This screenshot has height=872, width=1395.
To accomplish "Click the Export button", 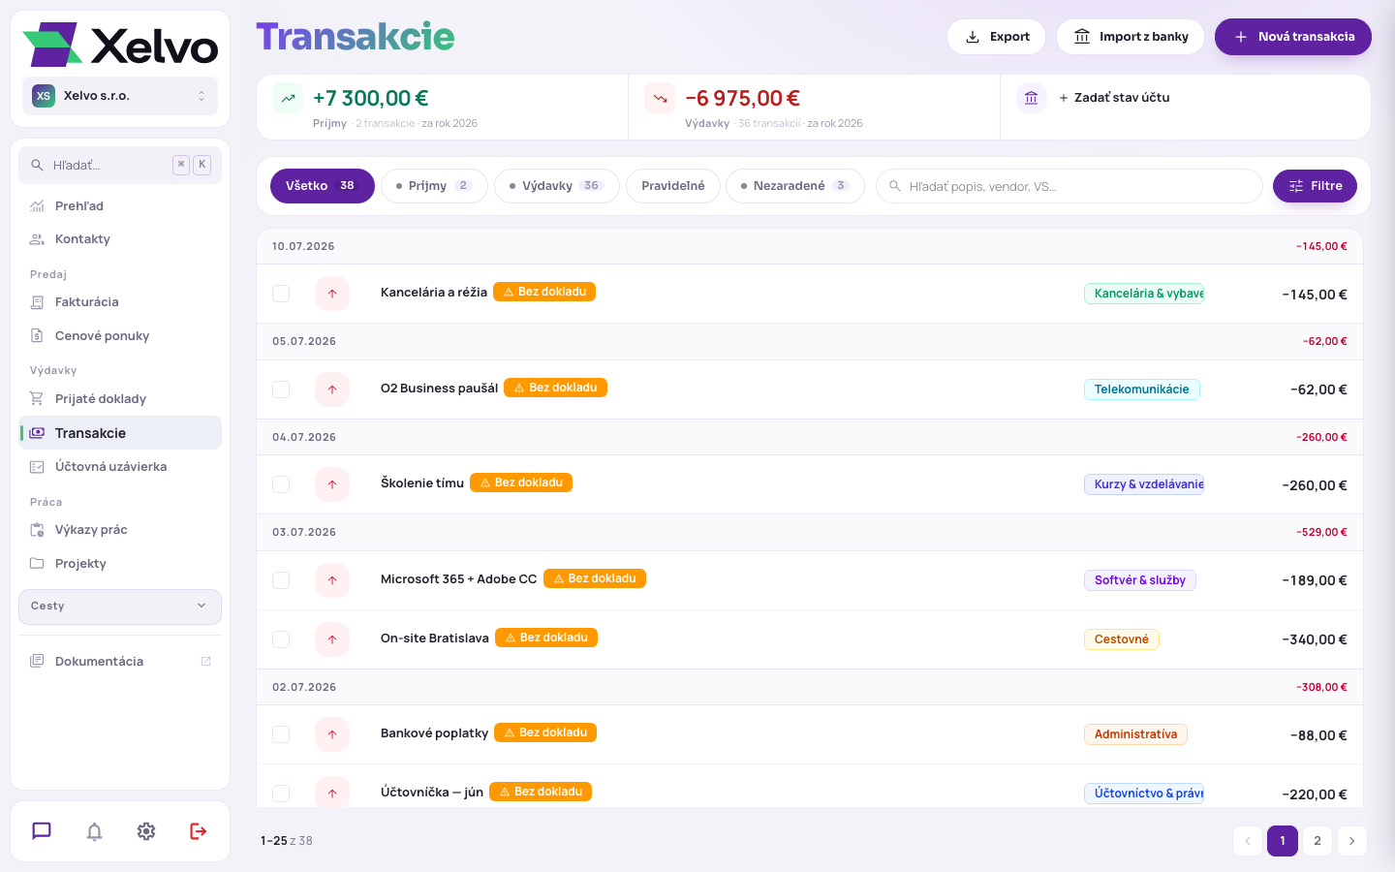I will click(x=997, y=37).
